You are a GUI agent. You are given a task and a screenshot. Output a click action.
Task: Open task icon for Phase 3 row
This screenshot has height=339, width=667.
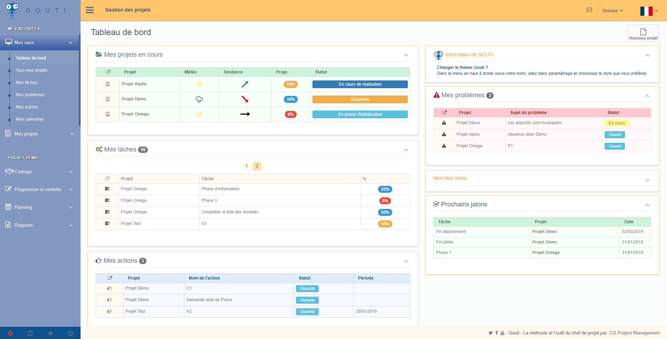point(107,200)
